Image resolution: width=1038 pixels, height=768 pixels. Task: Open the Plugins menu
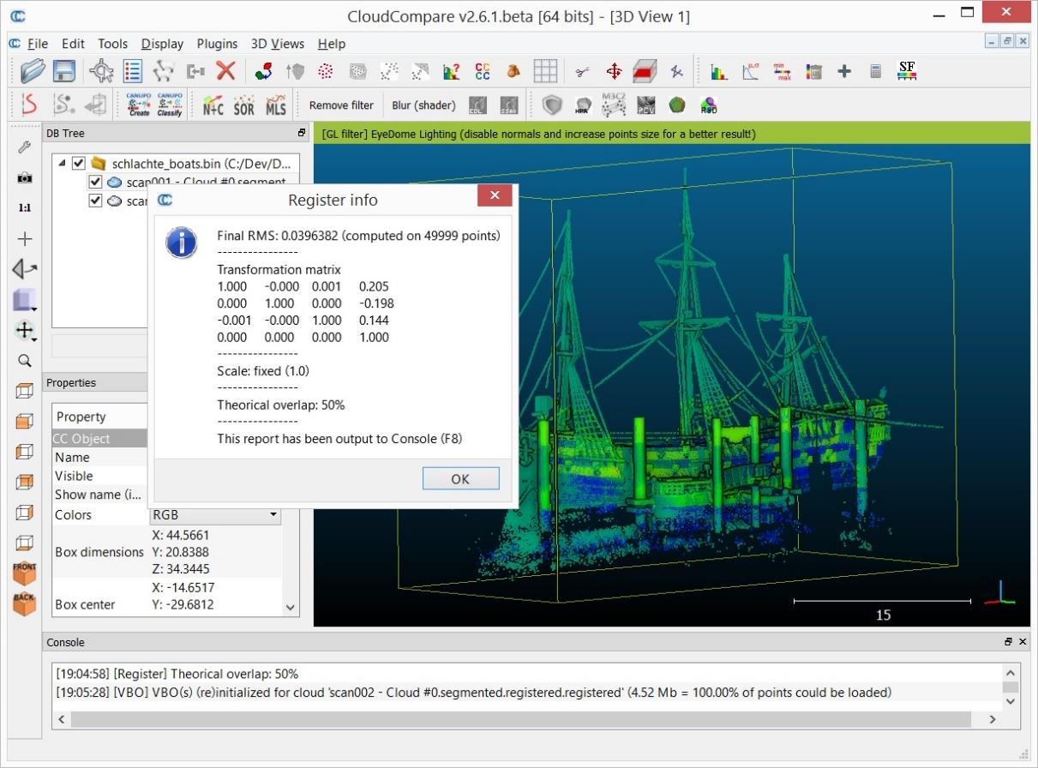tap(217, 44)
